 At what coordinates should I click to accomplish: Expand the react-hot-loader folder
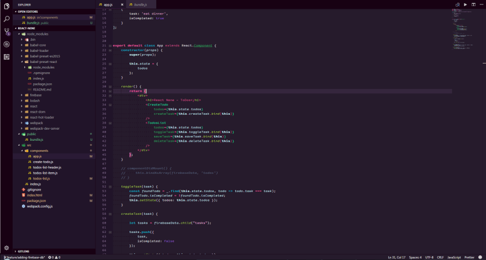click(x=54, y=117)
